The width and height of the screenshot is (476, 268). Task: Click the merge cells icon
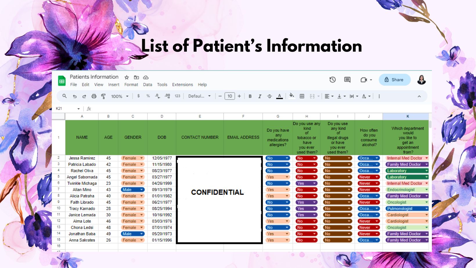click(312, 96)
